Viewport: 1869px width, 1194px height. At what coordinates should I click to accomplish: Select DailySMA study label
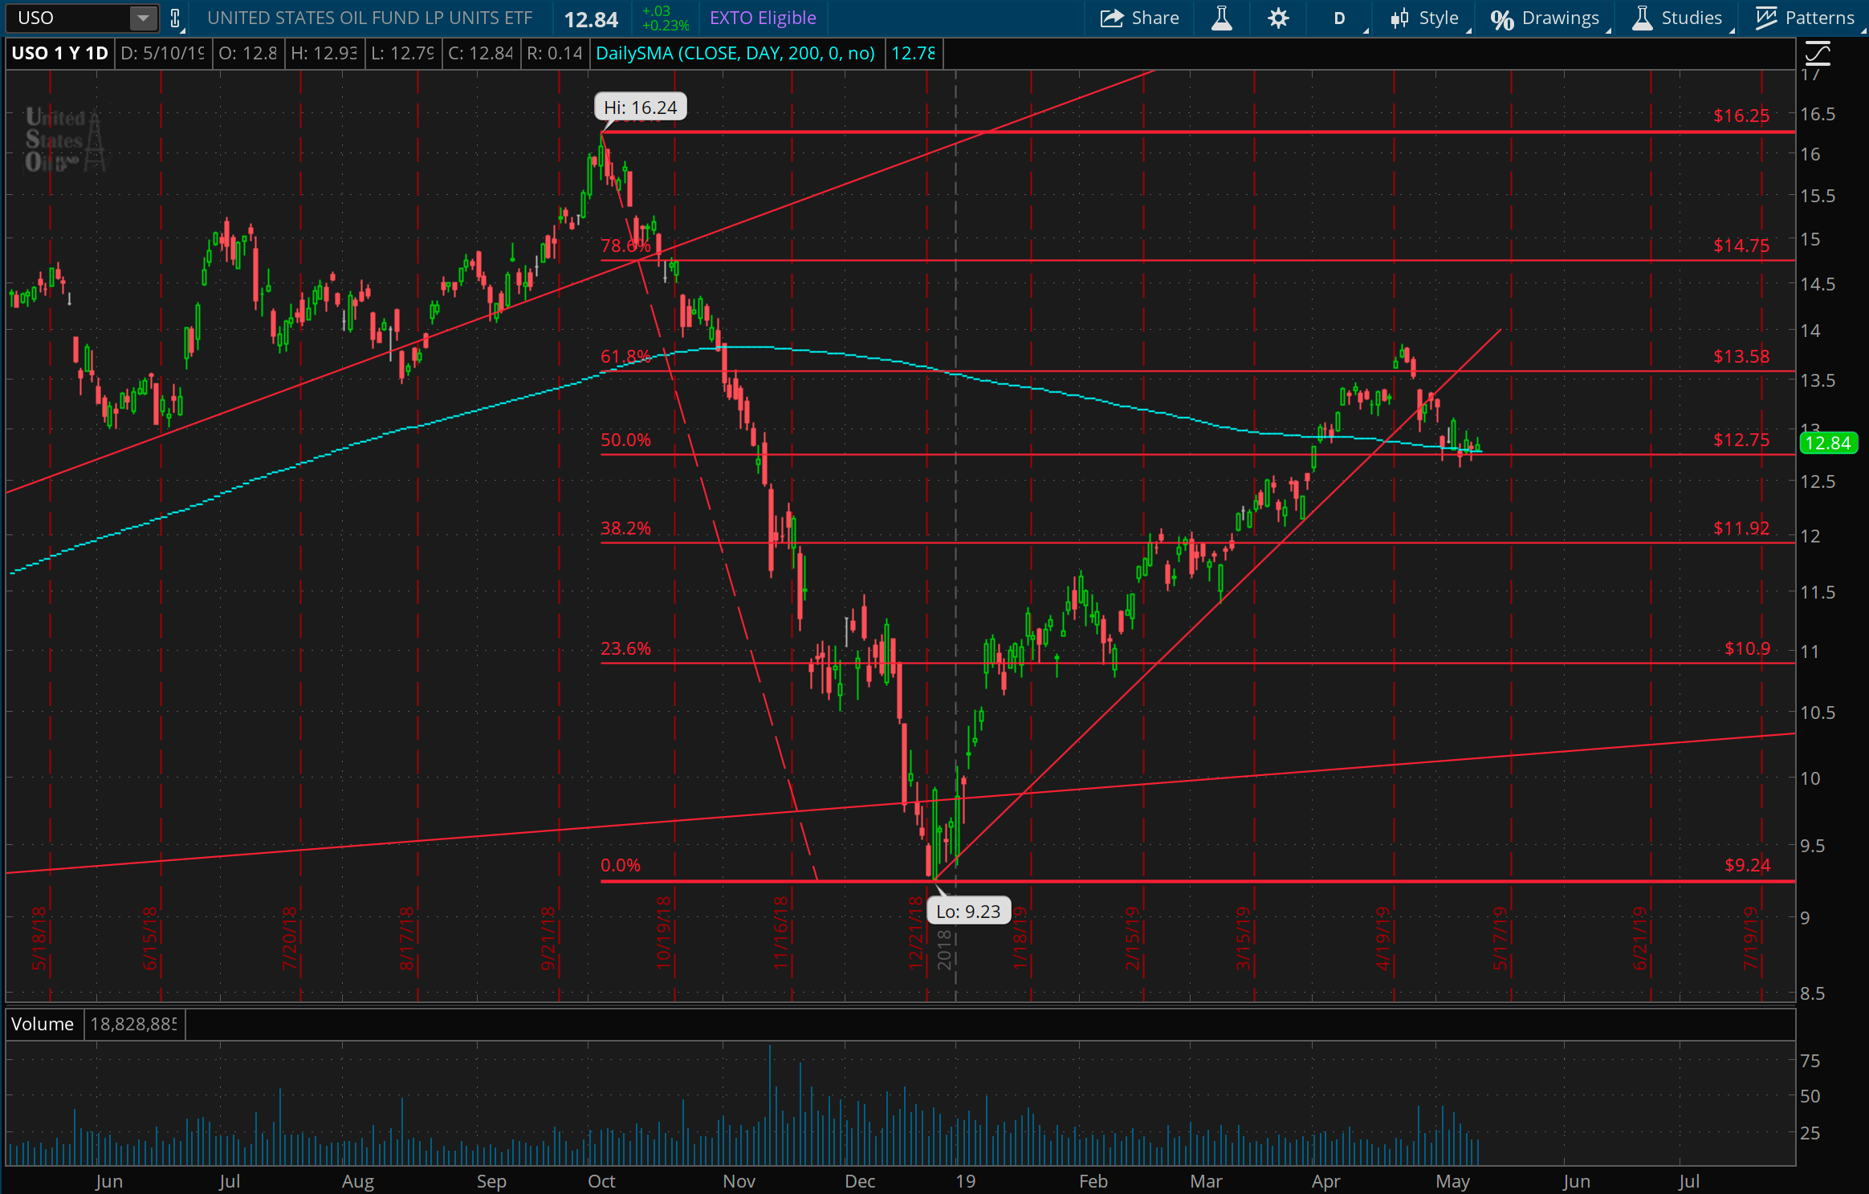coord(735,54)
